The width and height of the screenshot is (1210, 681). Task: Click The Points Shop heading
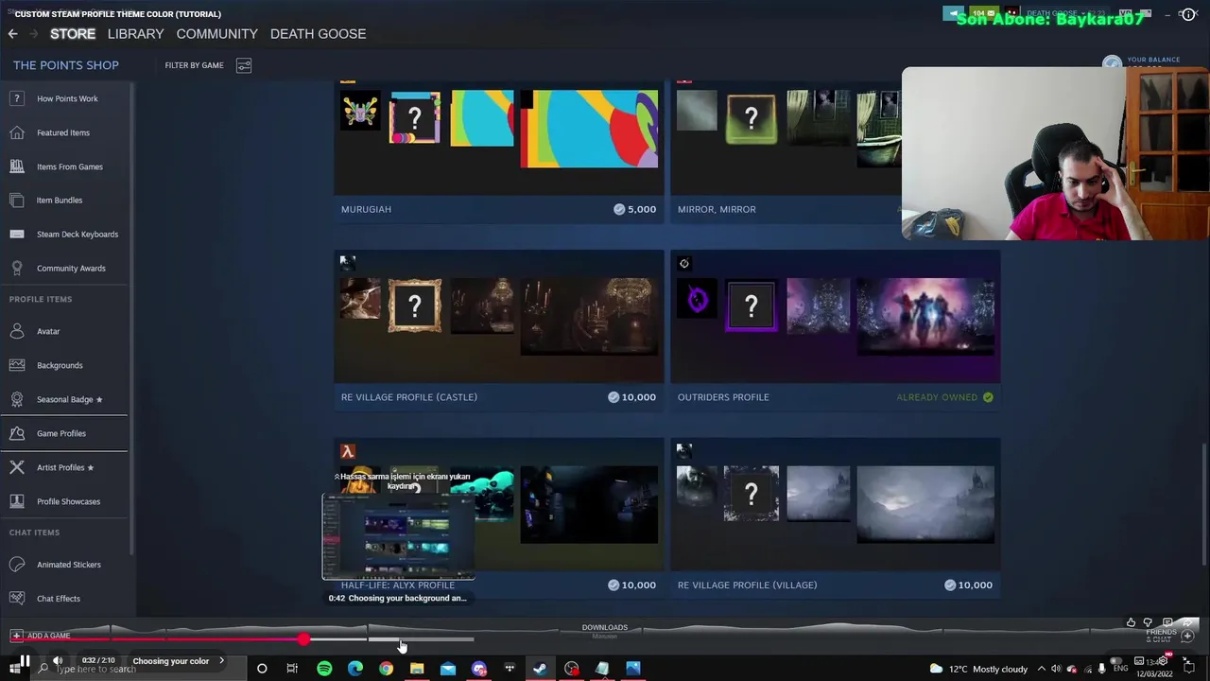pyautogui.click(x=66, y=65)
